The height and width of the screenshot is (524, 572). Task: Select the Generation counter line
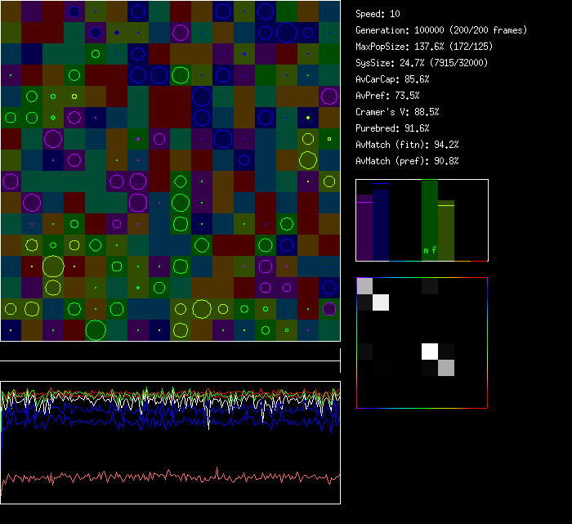point(441,30)
